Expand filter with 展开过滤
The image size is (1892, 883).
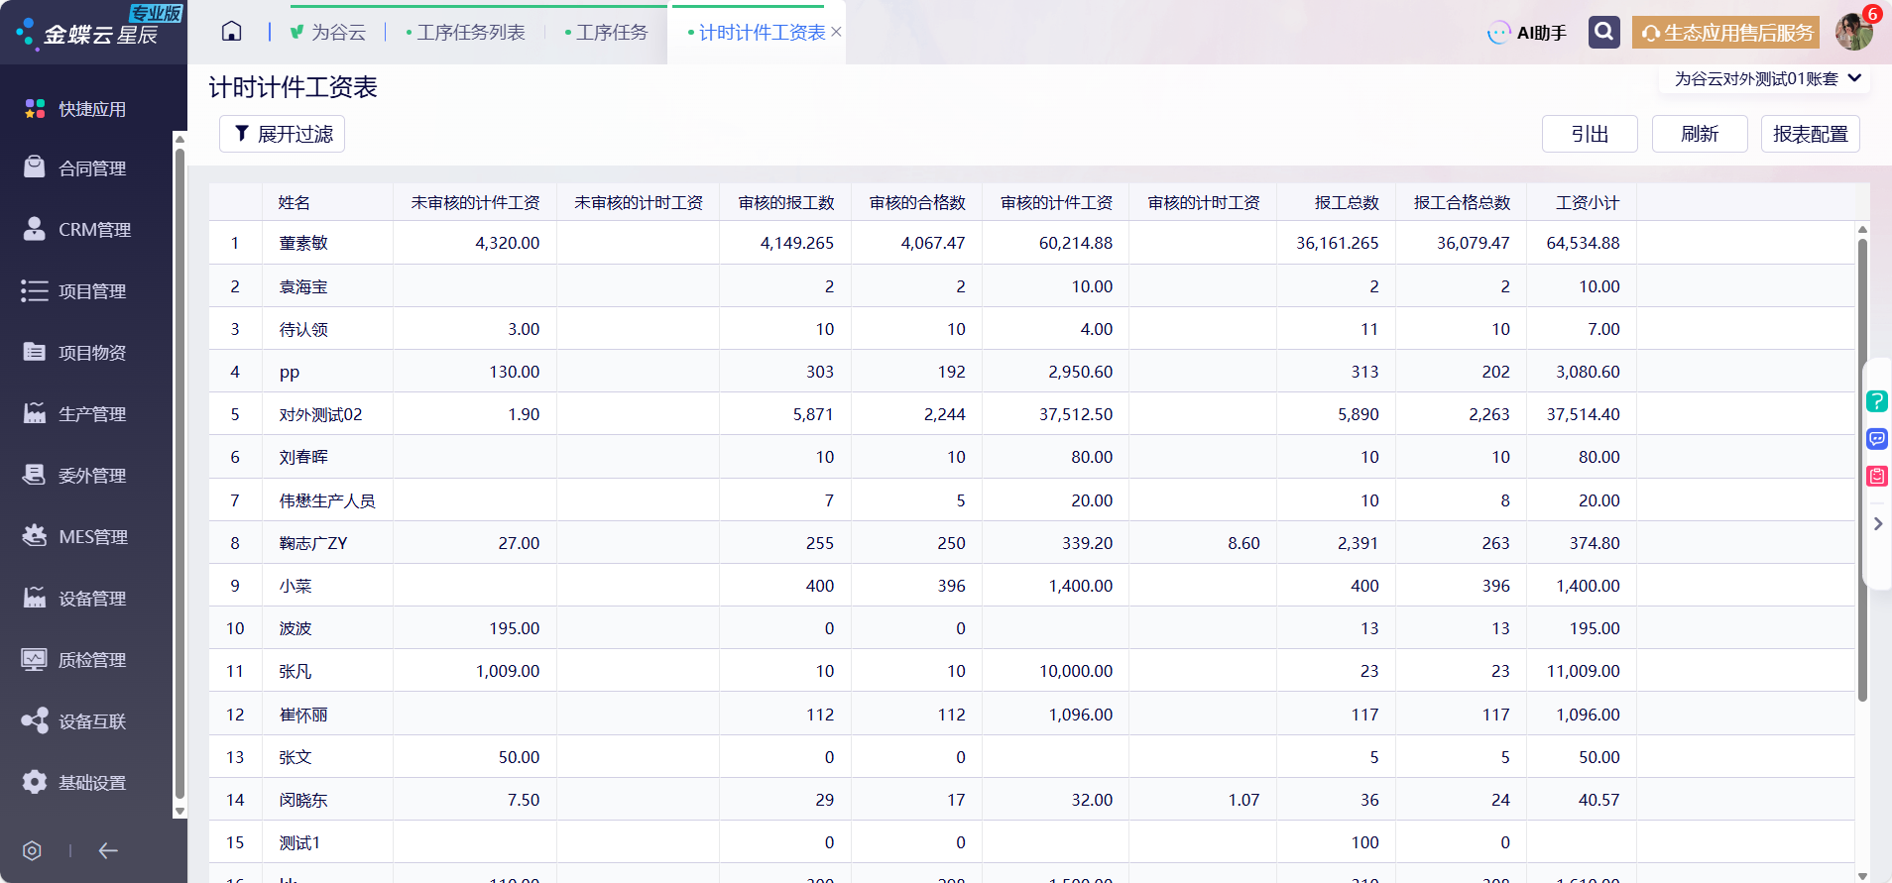[x=283, y=134]
